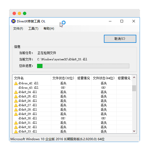Screen dimensions: 149x151
Task: Click 32-bit 丢失 status of d3dcsx_42.dll
Action: point(63,83)
